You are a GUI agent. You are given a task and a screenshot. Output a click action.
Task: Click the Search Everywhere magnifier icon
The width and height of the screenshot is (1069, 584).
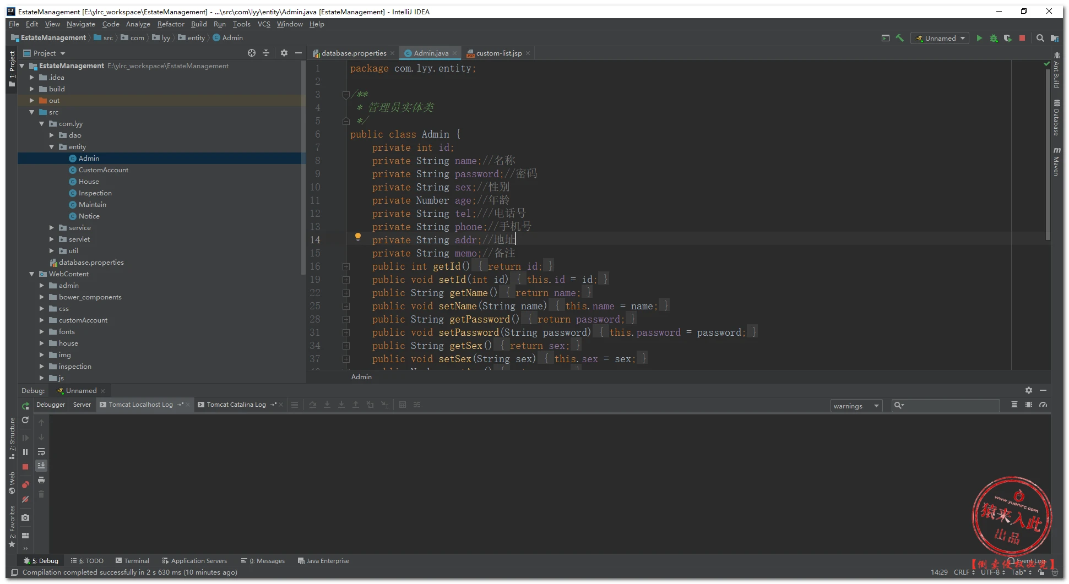point(1040,38)
